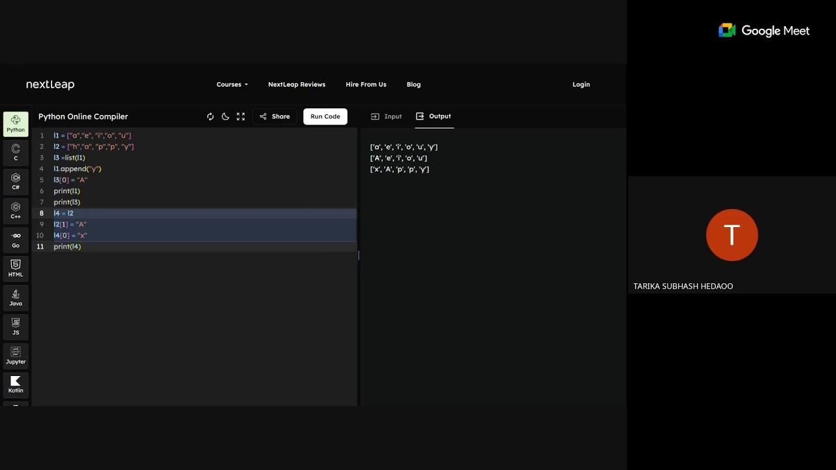Image resolution: width=836 pixels, height=470 pixels.
Task: Click name TARIKA SUBHASH HEDAOO
Action: (683, 286)
